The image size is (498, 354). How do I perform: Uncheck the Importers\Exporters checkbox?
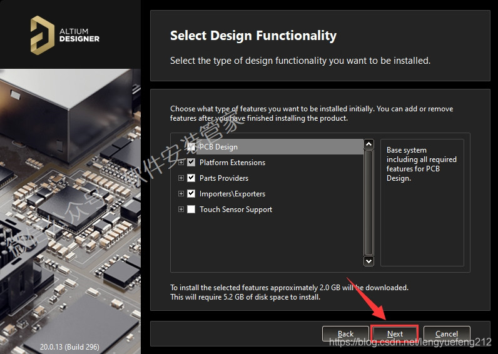coord(191,193)
